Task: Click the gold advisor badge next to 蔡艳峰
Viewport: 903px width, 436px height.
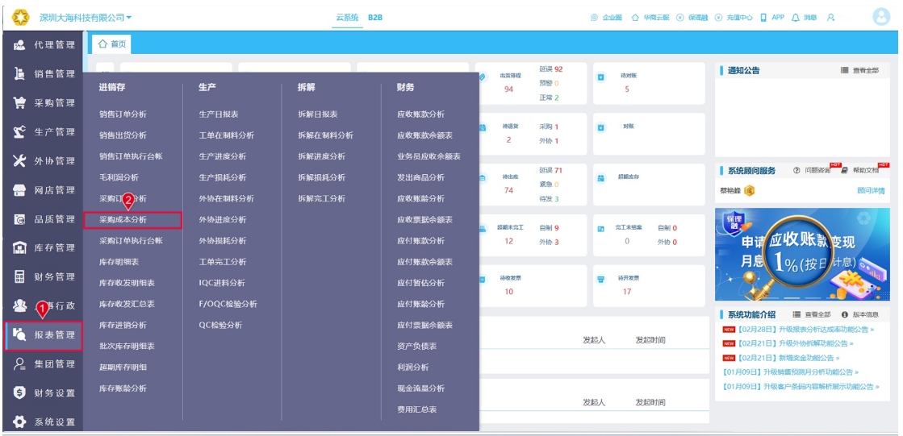Action: pyautogui.click(x=749, y=190)
